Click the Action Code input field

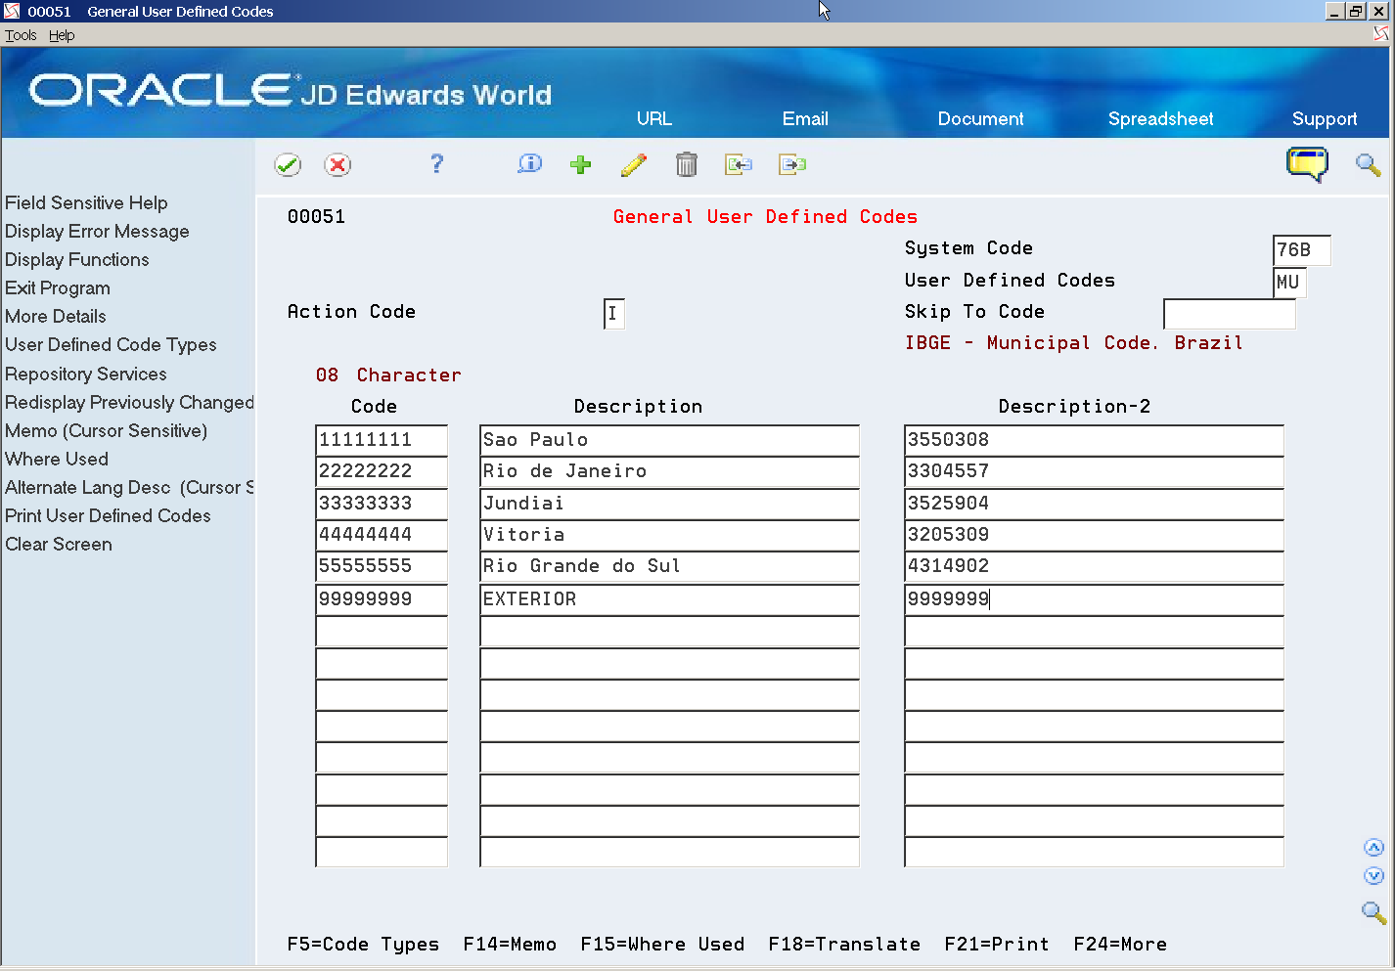[x=614, y=314]
